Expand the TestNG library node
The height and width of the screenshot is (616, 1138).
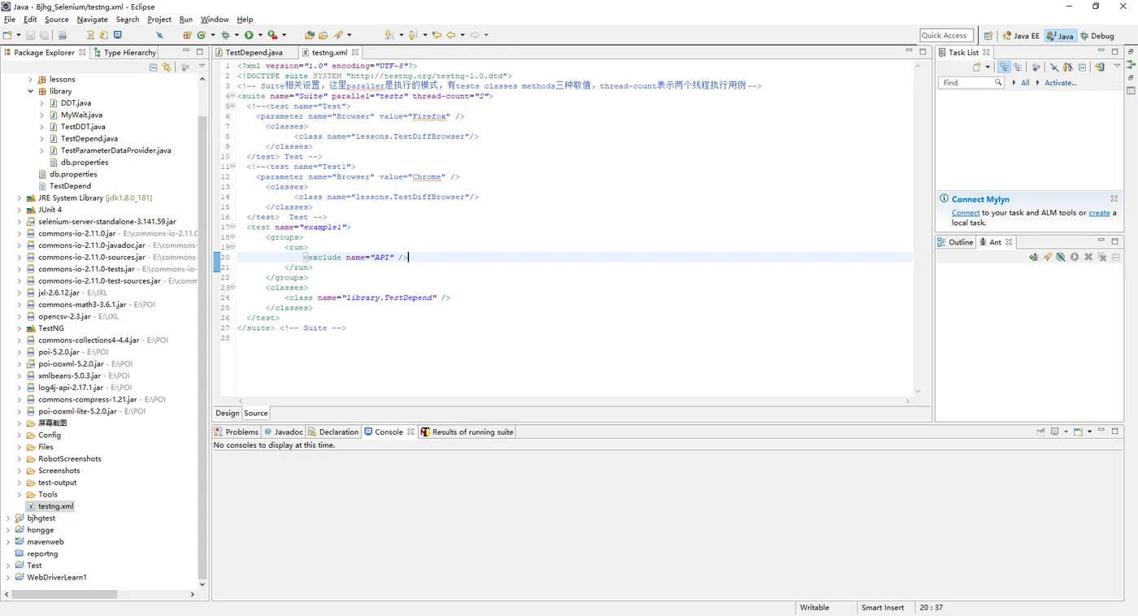(20, 328)
